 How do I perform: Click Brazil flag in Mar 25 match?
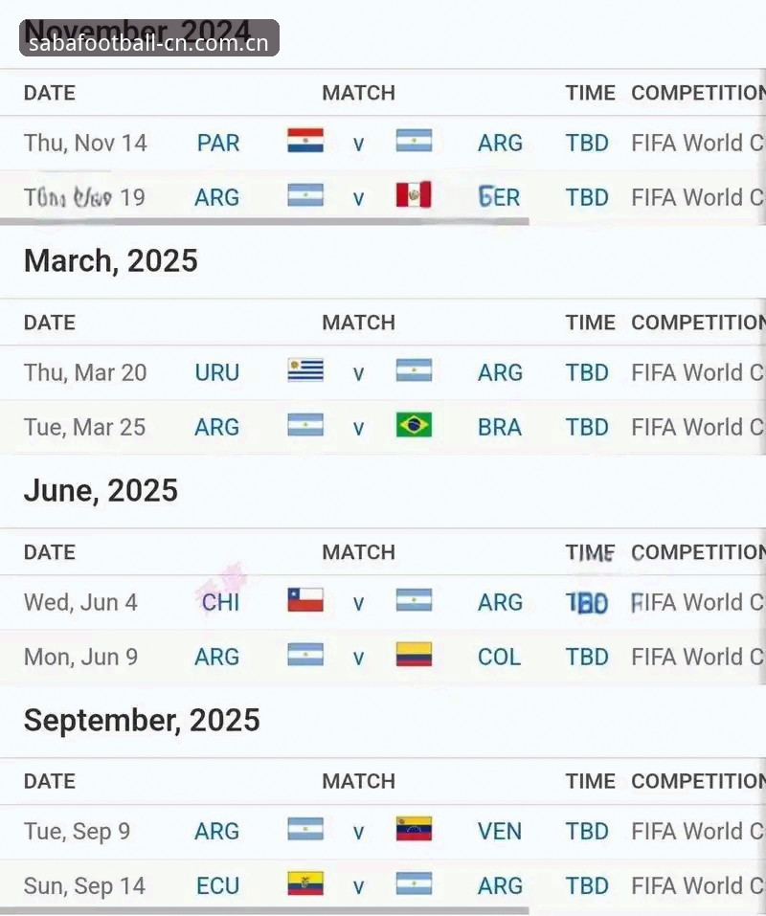click(x=414, y=425)
